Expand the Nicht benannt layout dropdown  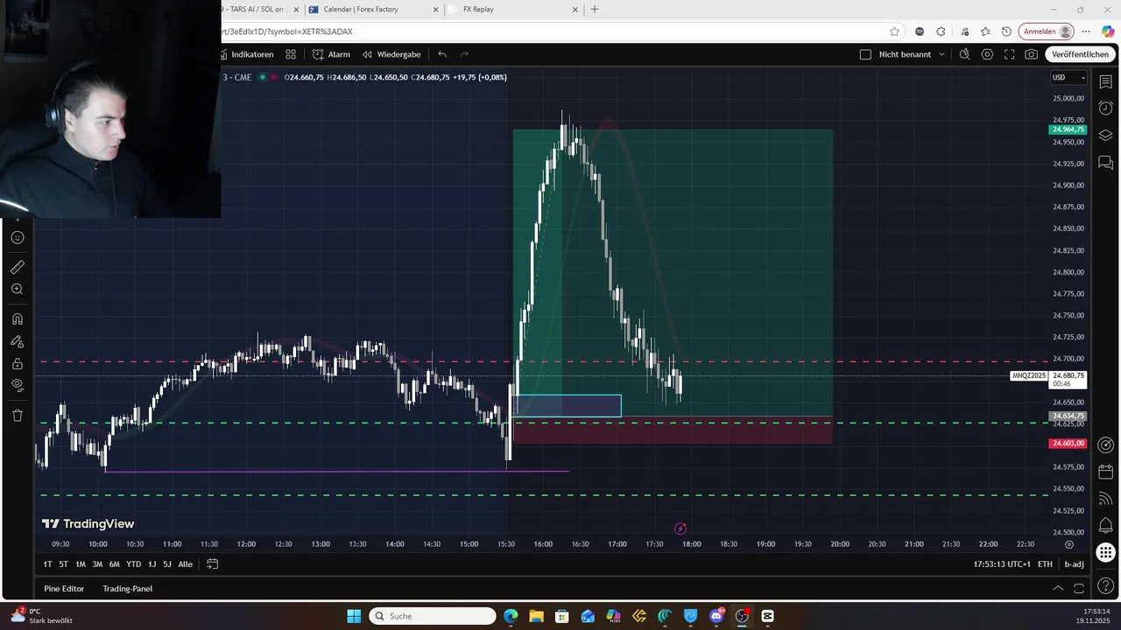click(x=941, y=54)
